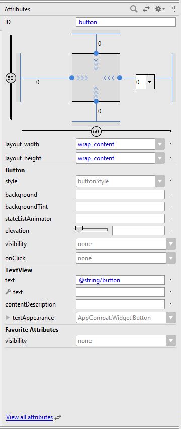Click the left margin value 0
The width and height of the screenshot is (181, 429).
point(38,82)
